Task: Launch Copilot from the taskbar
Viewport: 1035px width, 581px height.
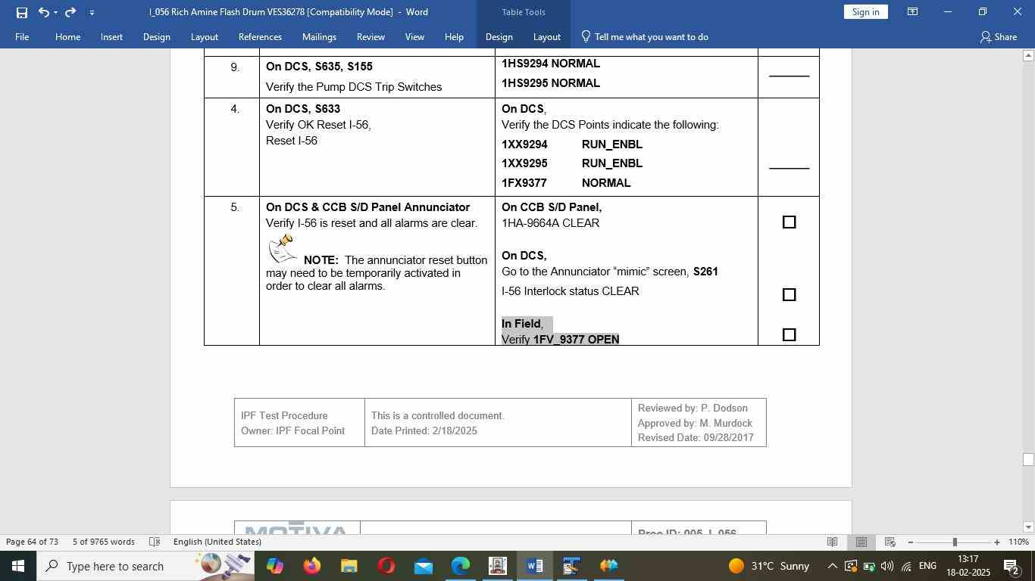Action: [274, 566]
